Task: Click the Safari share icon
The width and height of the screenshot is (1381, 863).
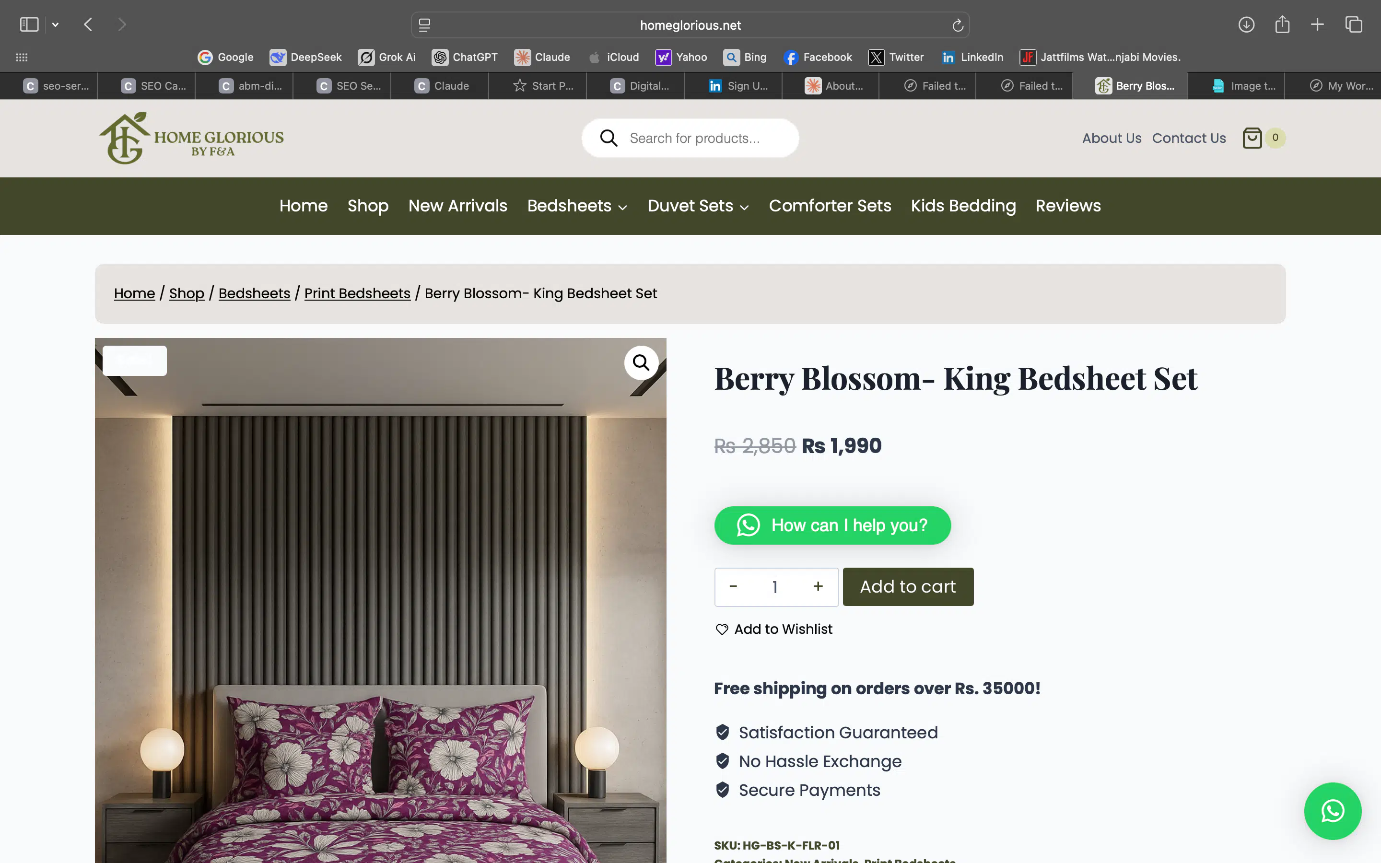Action: coord(1282,24)
